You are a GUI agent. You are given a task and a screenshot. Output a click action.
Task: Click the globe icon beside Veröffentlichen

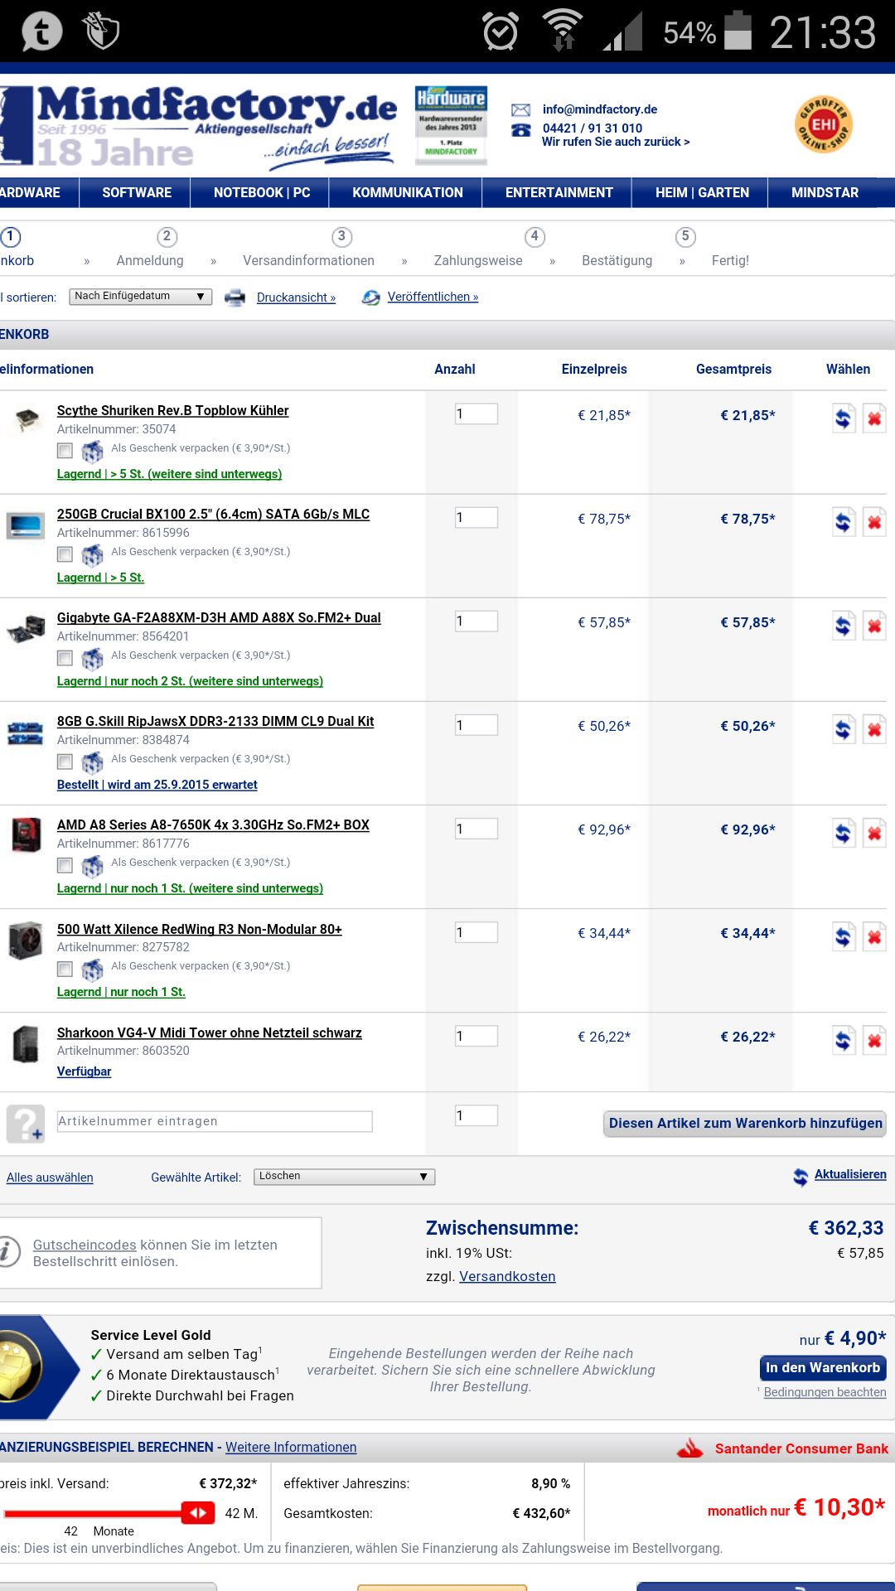[370, 297]
